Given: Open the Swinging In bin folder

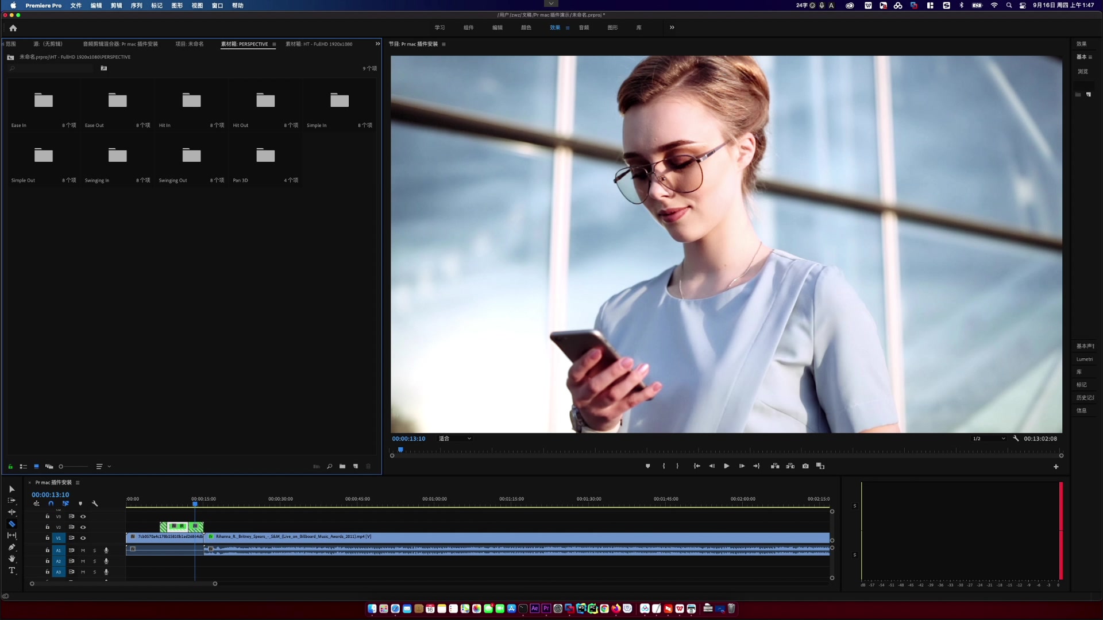Looking at the screenshot, I should pyautogui.click(x=117, y=156).
